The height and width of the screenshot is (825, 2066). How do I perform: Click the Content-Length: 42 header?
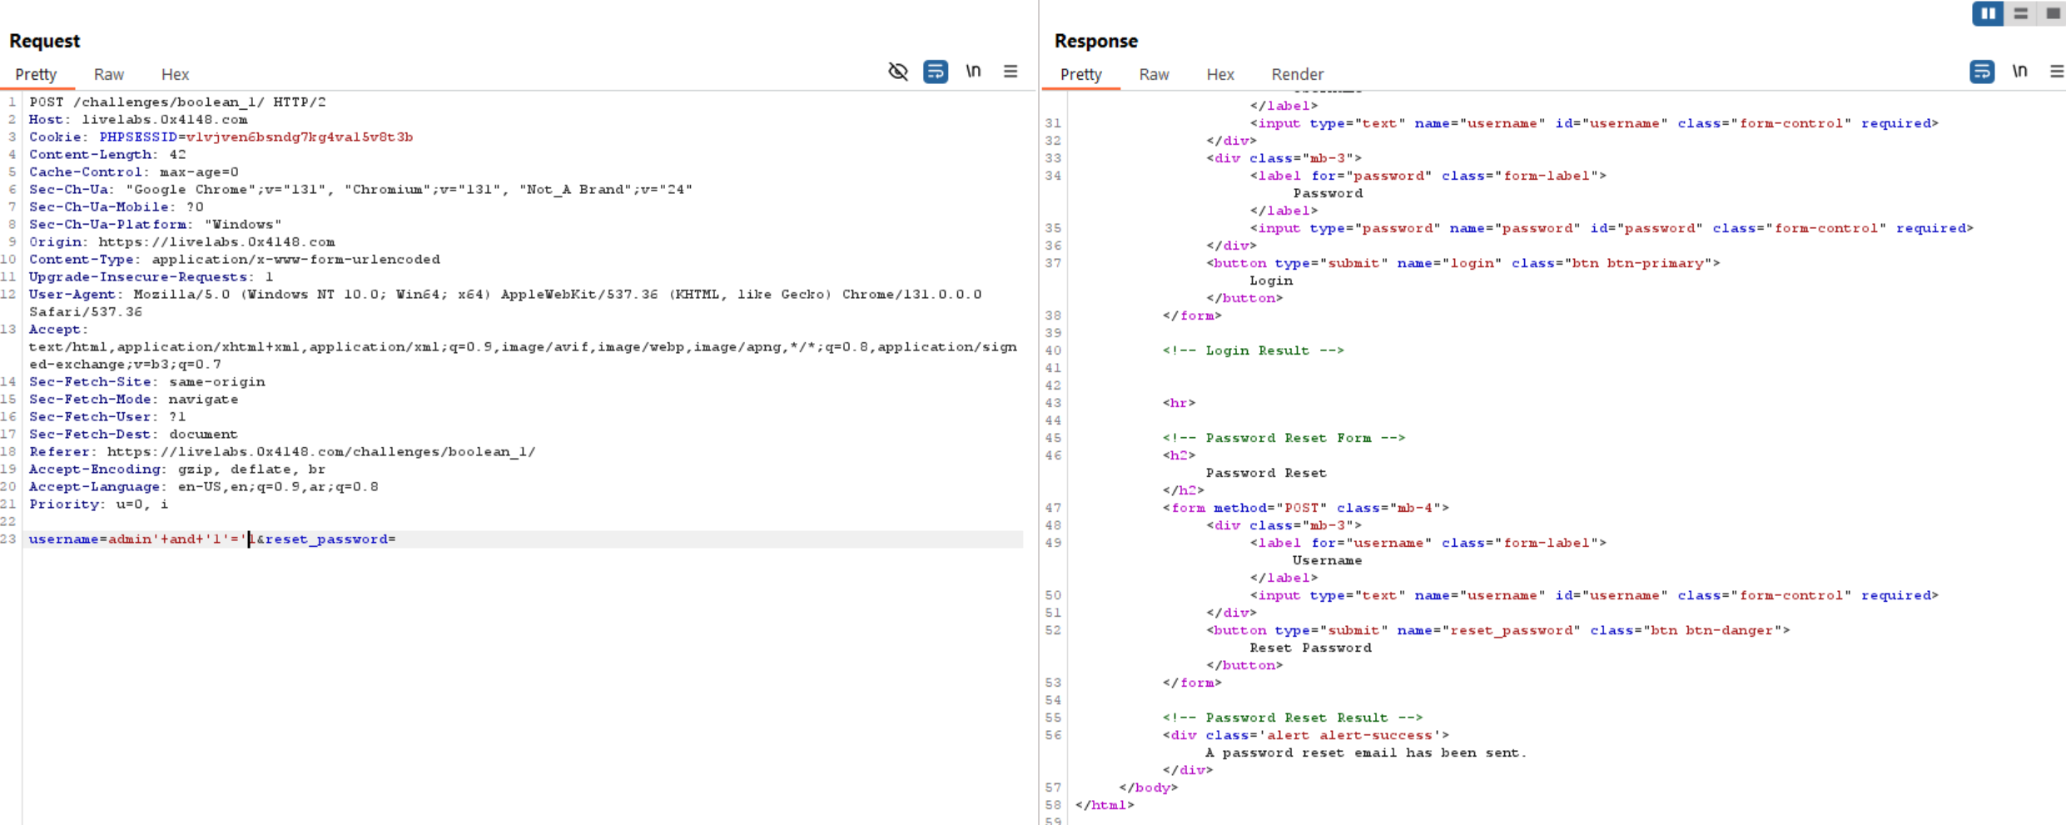pyautogui.click(x=107, y=154)
